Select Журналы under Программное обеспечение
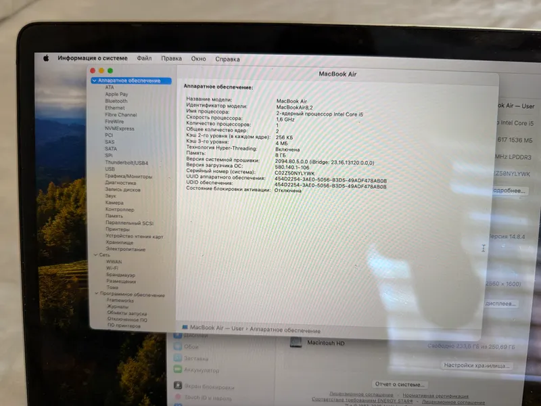 click(x=118, y=307)
